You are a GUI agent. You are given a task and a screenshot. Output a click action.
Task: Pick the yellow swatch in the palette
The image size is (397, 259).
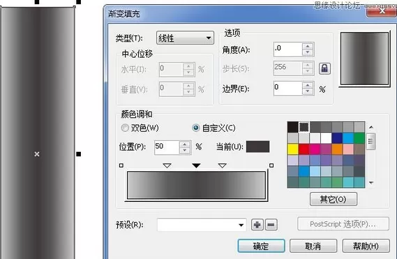(292, 149)
